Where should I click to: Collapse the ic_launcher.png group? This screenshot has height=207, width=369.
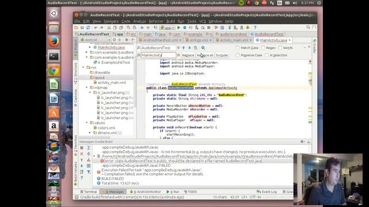90,93
